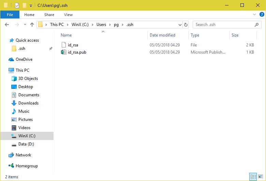Click the '1 KB' size cell
Image resolution: width=266 pixels, height=181 pixels.
[x=250, y=52]
